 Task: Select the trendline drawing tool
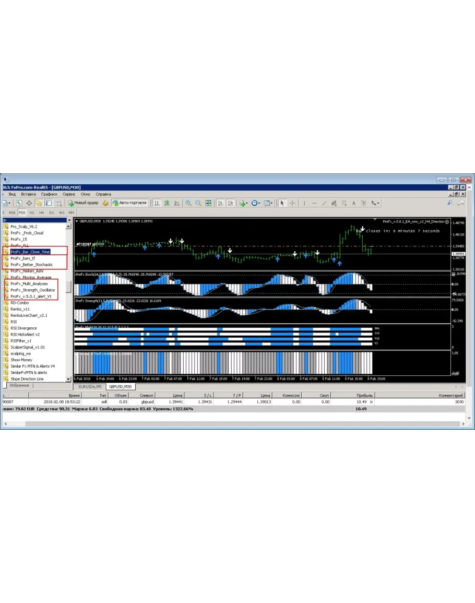[x=324, y=203]
